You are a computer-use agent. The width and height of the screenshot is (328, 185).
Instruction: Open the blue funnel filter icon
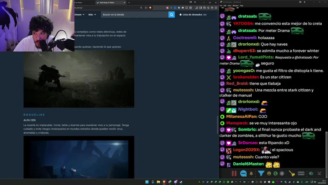[261, 173]
